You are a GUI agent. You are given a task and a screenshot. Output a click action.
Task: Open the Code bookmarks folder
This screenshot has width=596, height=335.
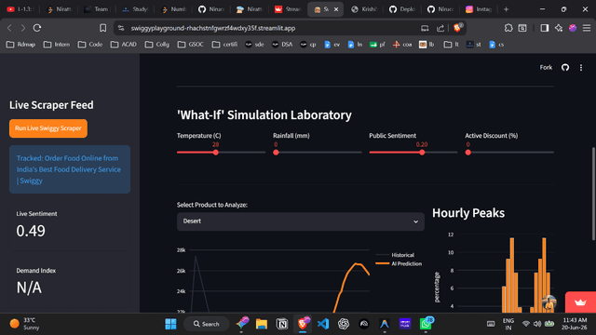pyautogui.click(x=90, y=45)
